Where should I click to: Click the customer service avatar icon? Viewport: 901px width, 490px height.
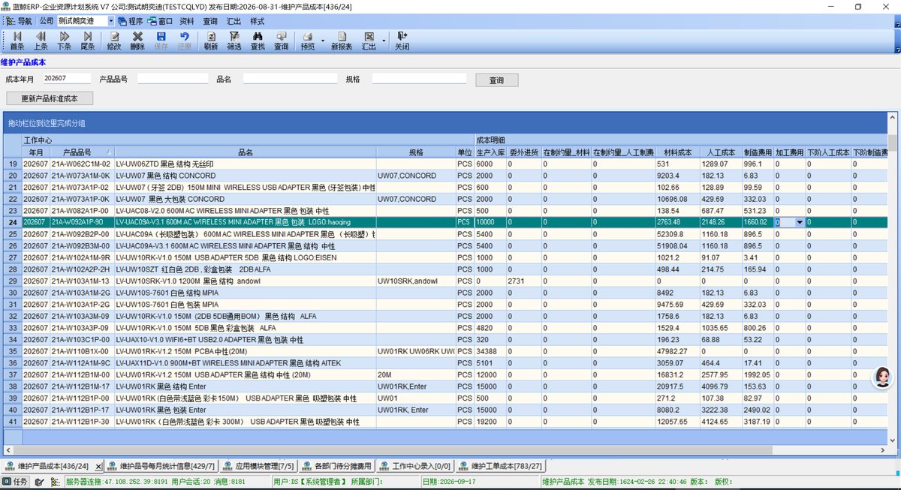coord(883,378)
